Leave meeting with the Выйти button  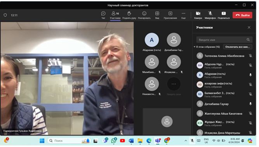coord(242,15)
